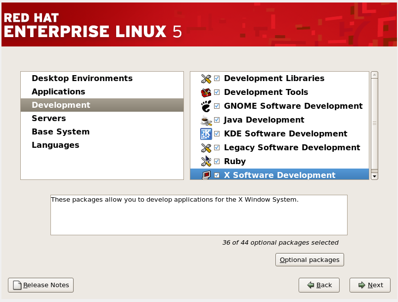The image size is (398, 302).
Task: Click the document icon on Release Notes
Action: click(x=17, y=285)
